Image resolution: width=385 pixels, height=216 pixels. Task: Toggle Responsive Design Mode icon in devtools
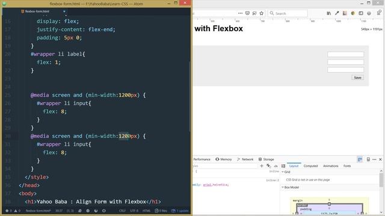pyautogui.click(x=368, y=159)
